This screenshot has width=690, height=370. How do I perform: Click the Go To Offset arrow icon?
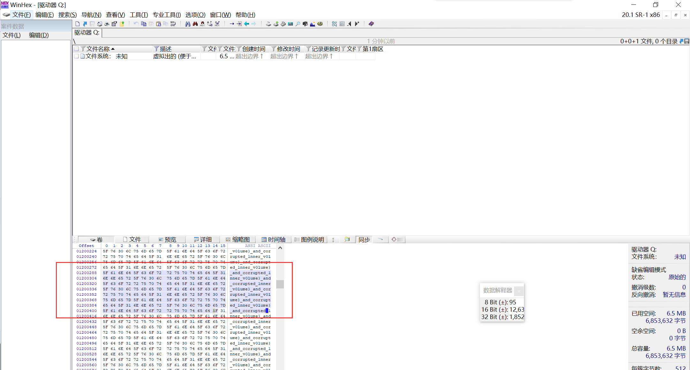232,24
